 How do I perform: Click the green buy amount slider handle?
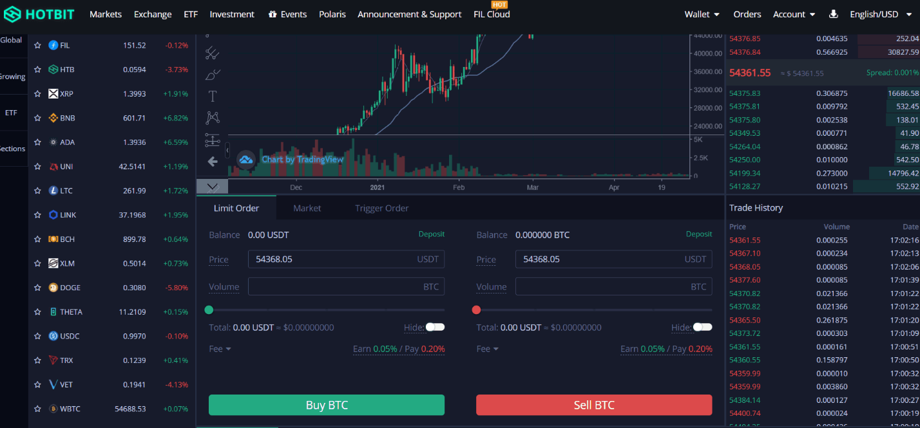[209, 310]
